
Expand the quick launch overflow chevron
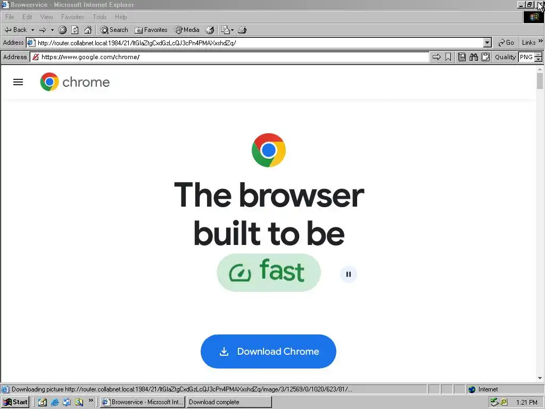click(x=90, y=400)
